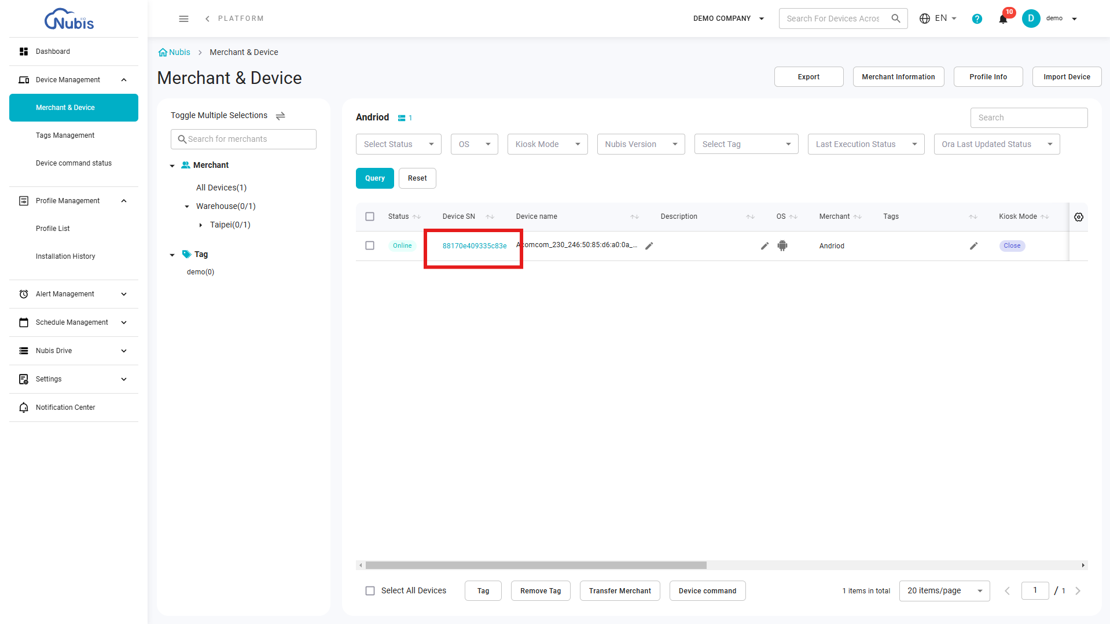Edit device name pencil icon
The image size is (1110, 624).
649,246
